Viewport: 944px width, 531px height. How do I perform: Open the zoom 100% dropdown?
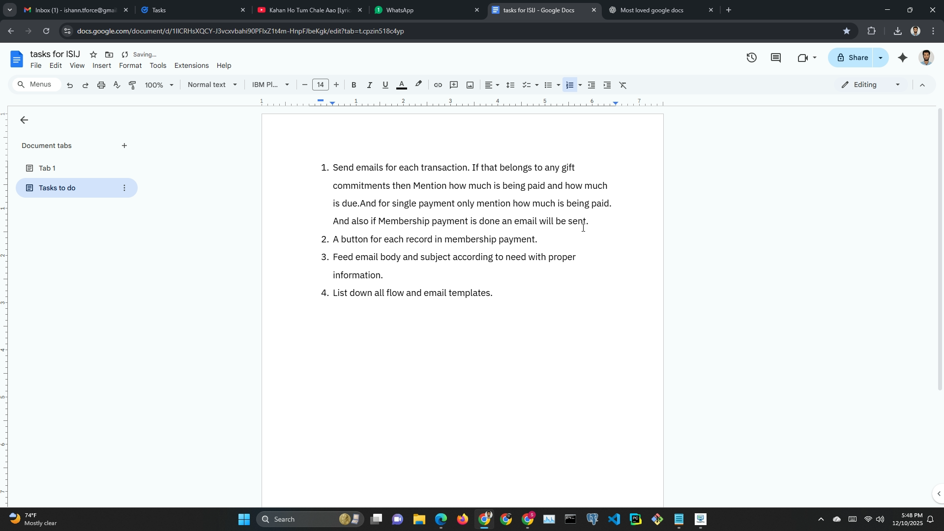point(159,85)
